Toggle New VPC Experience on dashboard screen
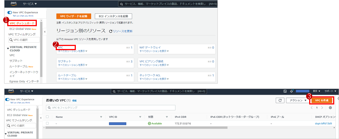 tap(10, 13)
